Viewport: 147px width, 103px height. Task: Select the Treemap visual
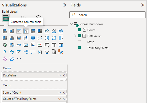(x=61, y=38)
